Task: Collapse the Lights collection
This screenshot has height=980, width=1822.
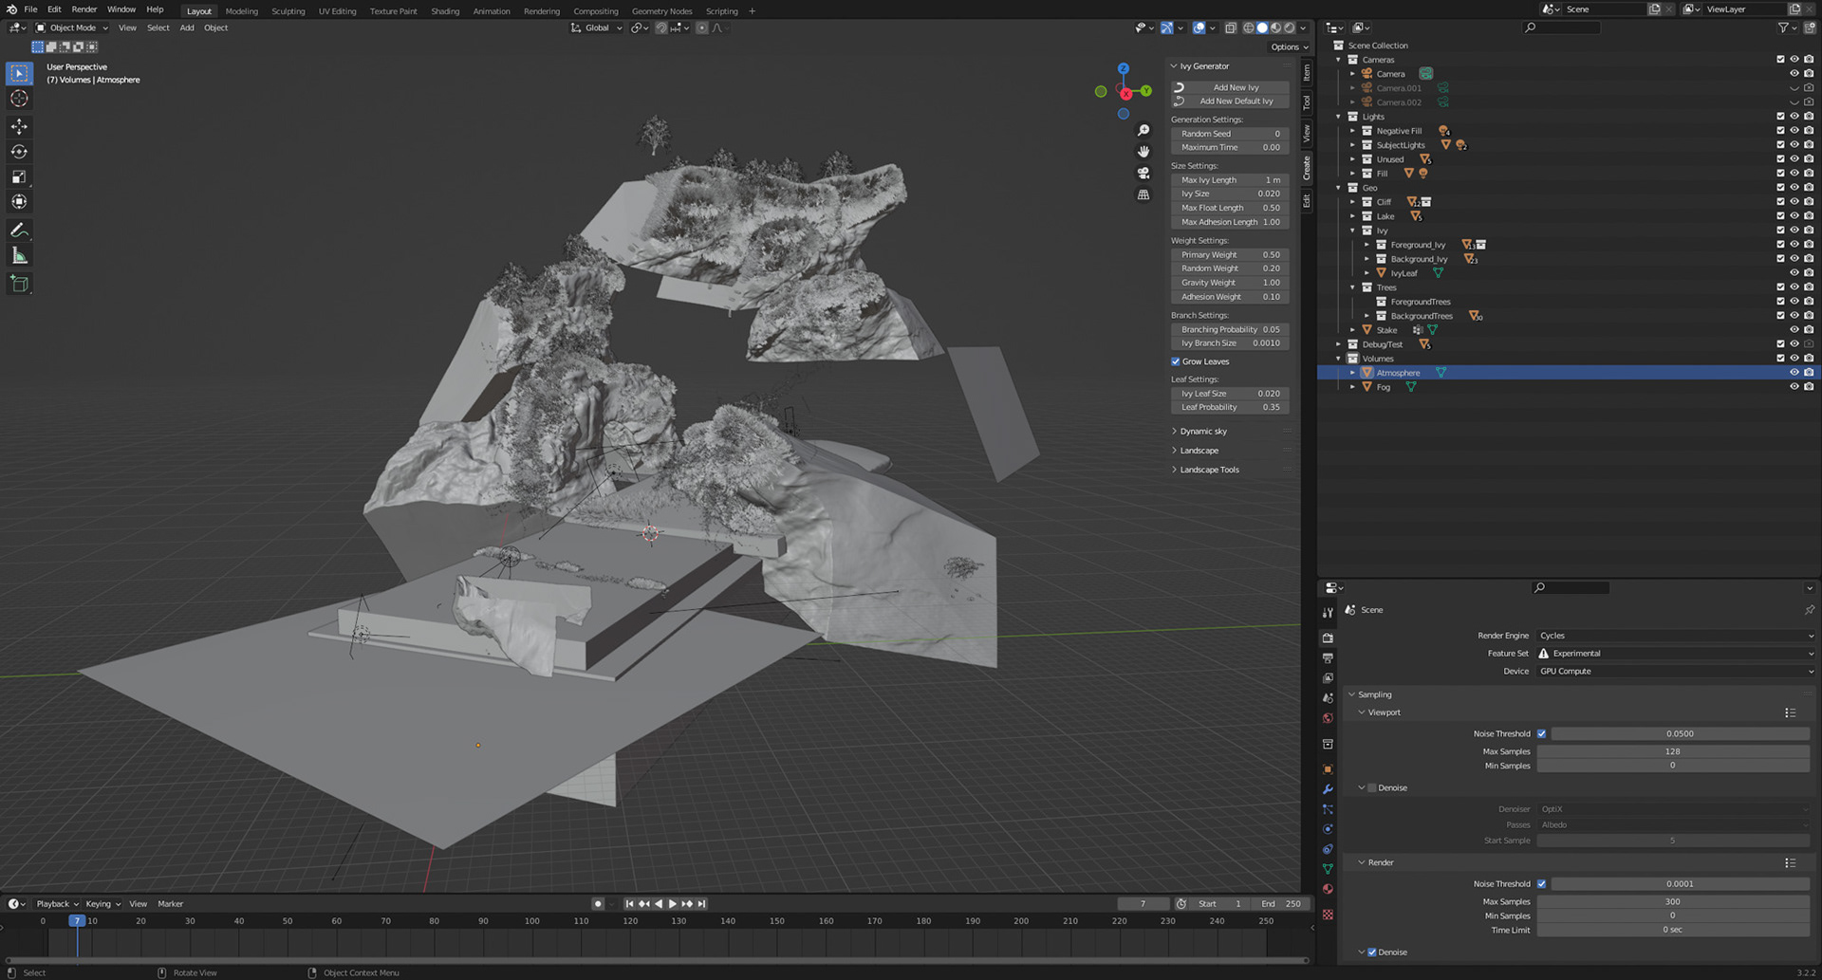Action: [x=1339, y=117]
